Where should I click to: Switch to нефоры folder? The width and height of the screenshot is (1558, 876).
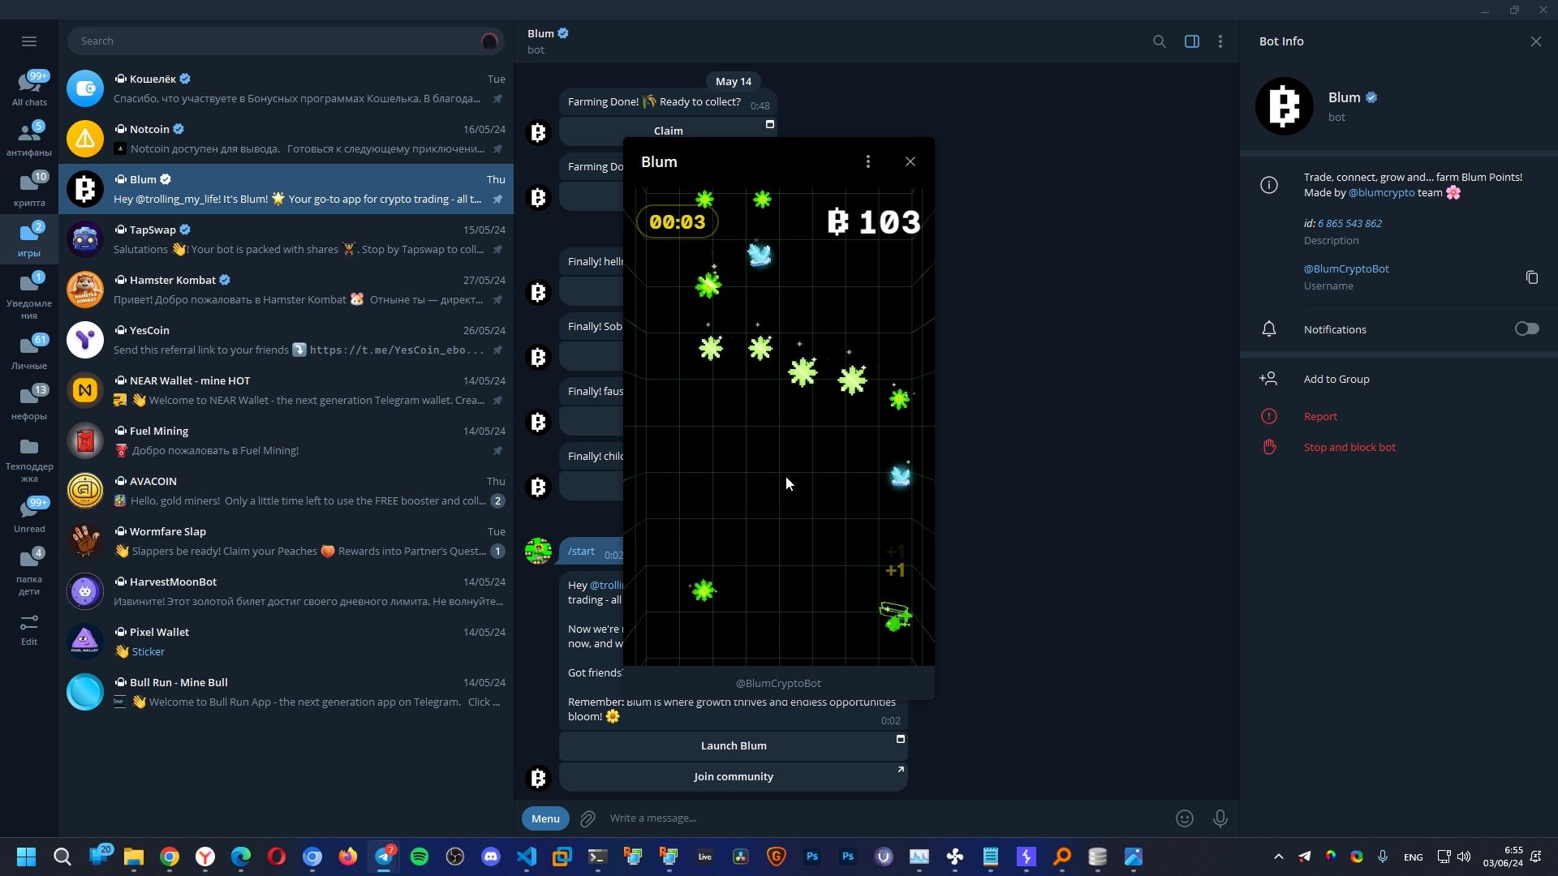pyautogui.click(x=29, y=402)
